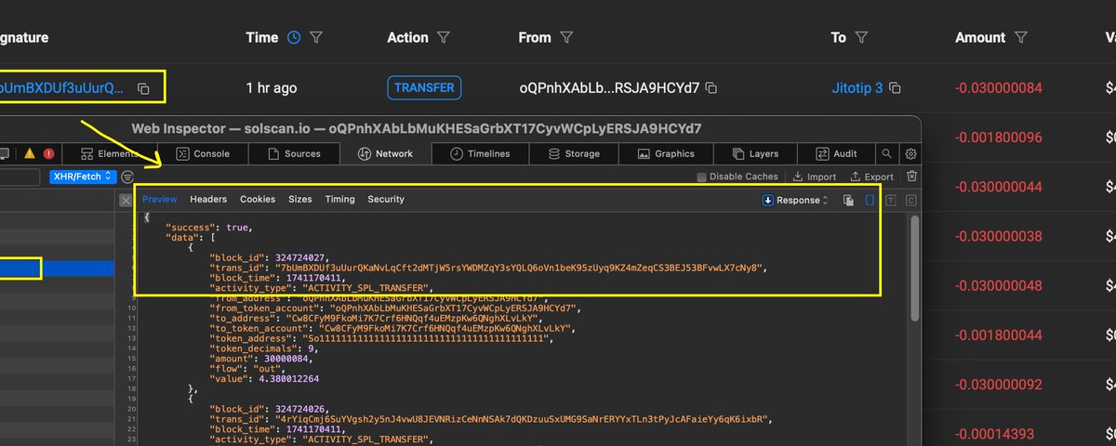
Task: Click the red errors indicator
Action: (x=48, y=153)
